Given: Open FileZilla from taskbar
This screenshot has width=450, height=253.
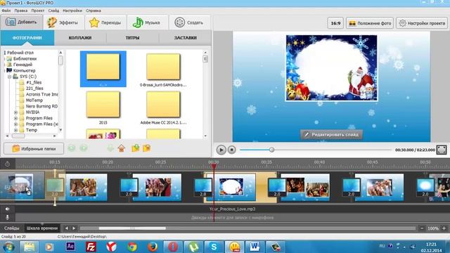Looking at the screenshot, I should (x=91, y=247).
